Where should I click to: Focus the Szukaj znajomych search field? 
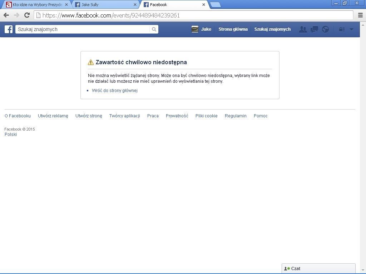(83, 29)
